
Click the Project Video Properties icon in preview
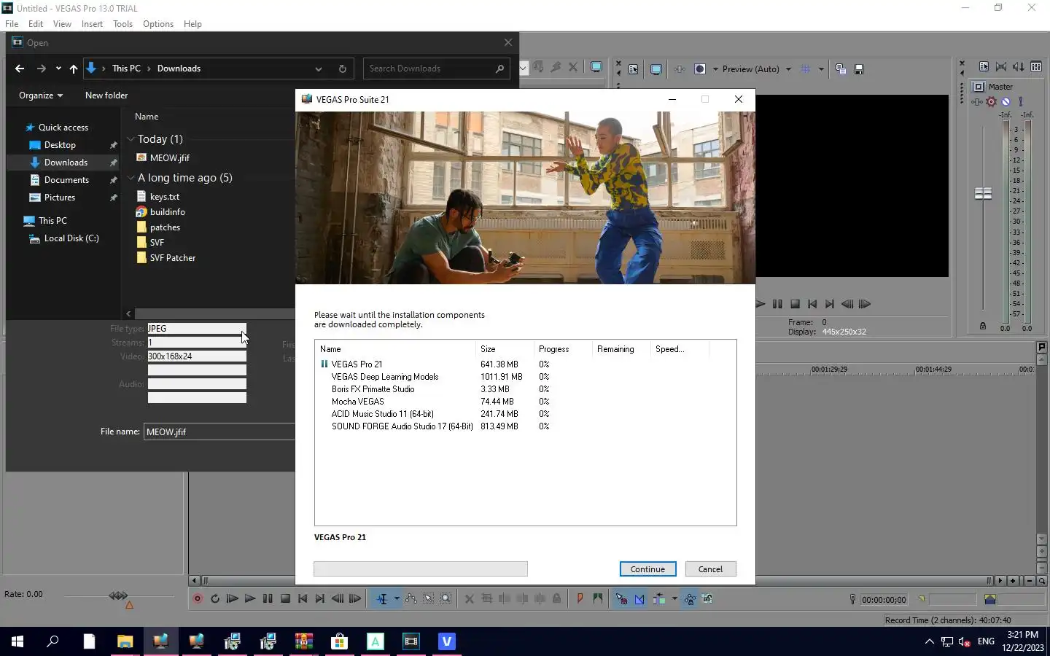point(633,69)
